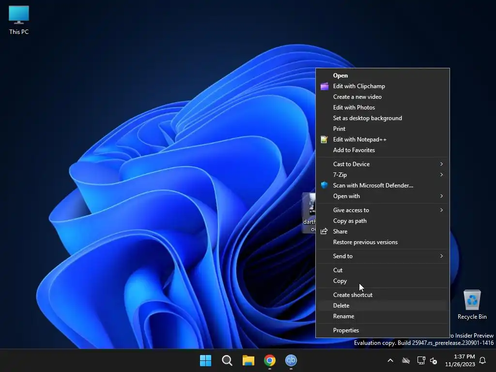Image resolution: width=496 pixels, height=372 pixels.
Task: Select Restore previous versions
Action: (383, 242)
